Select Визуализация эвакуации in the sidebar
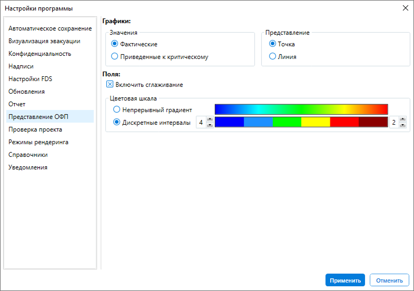This screenshot has height=291, width=414. (50, 41)
